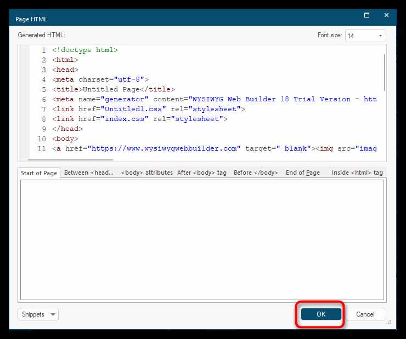
Task: Select the Between <head> tab
Action: (89, 173)
